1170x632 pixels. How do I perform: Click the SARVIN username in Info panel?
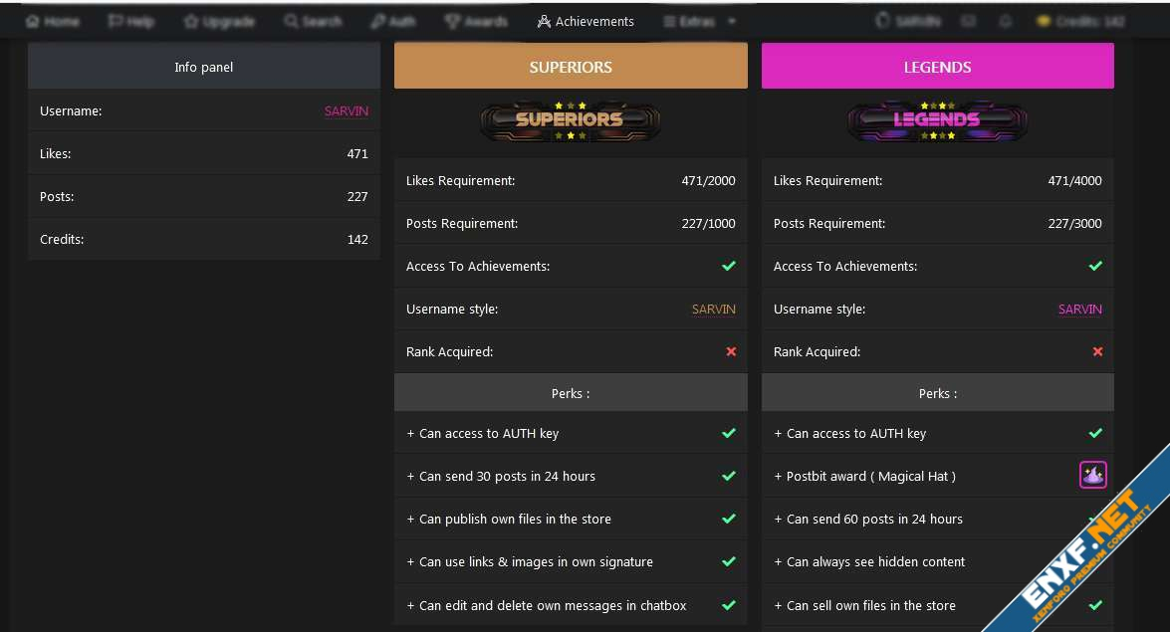[x=346, y=111]
